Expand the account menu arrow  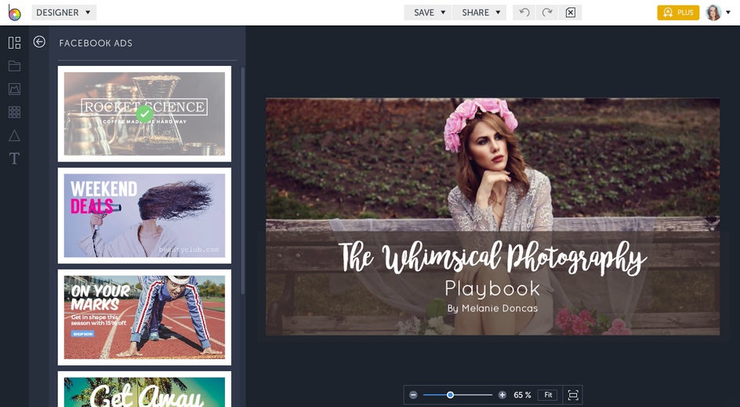pos(728,13)
